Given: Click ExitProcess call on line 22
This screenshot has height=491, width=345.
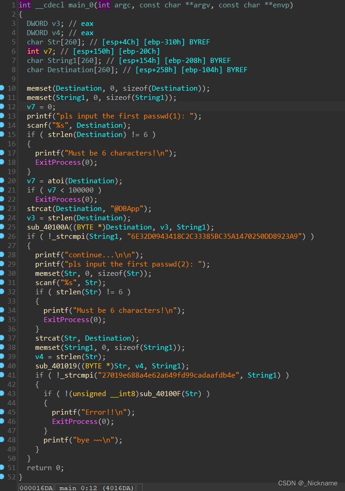Looking at the screenshot, I should point(58,199).
